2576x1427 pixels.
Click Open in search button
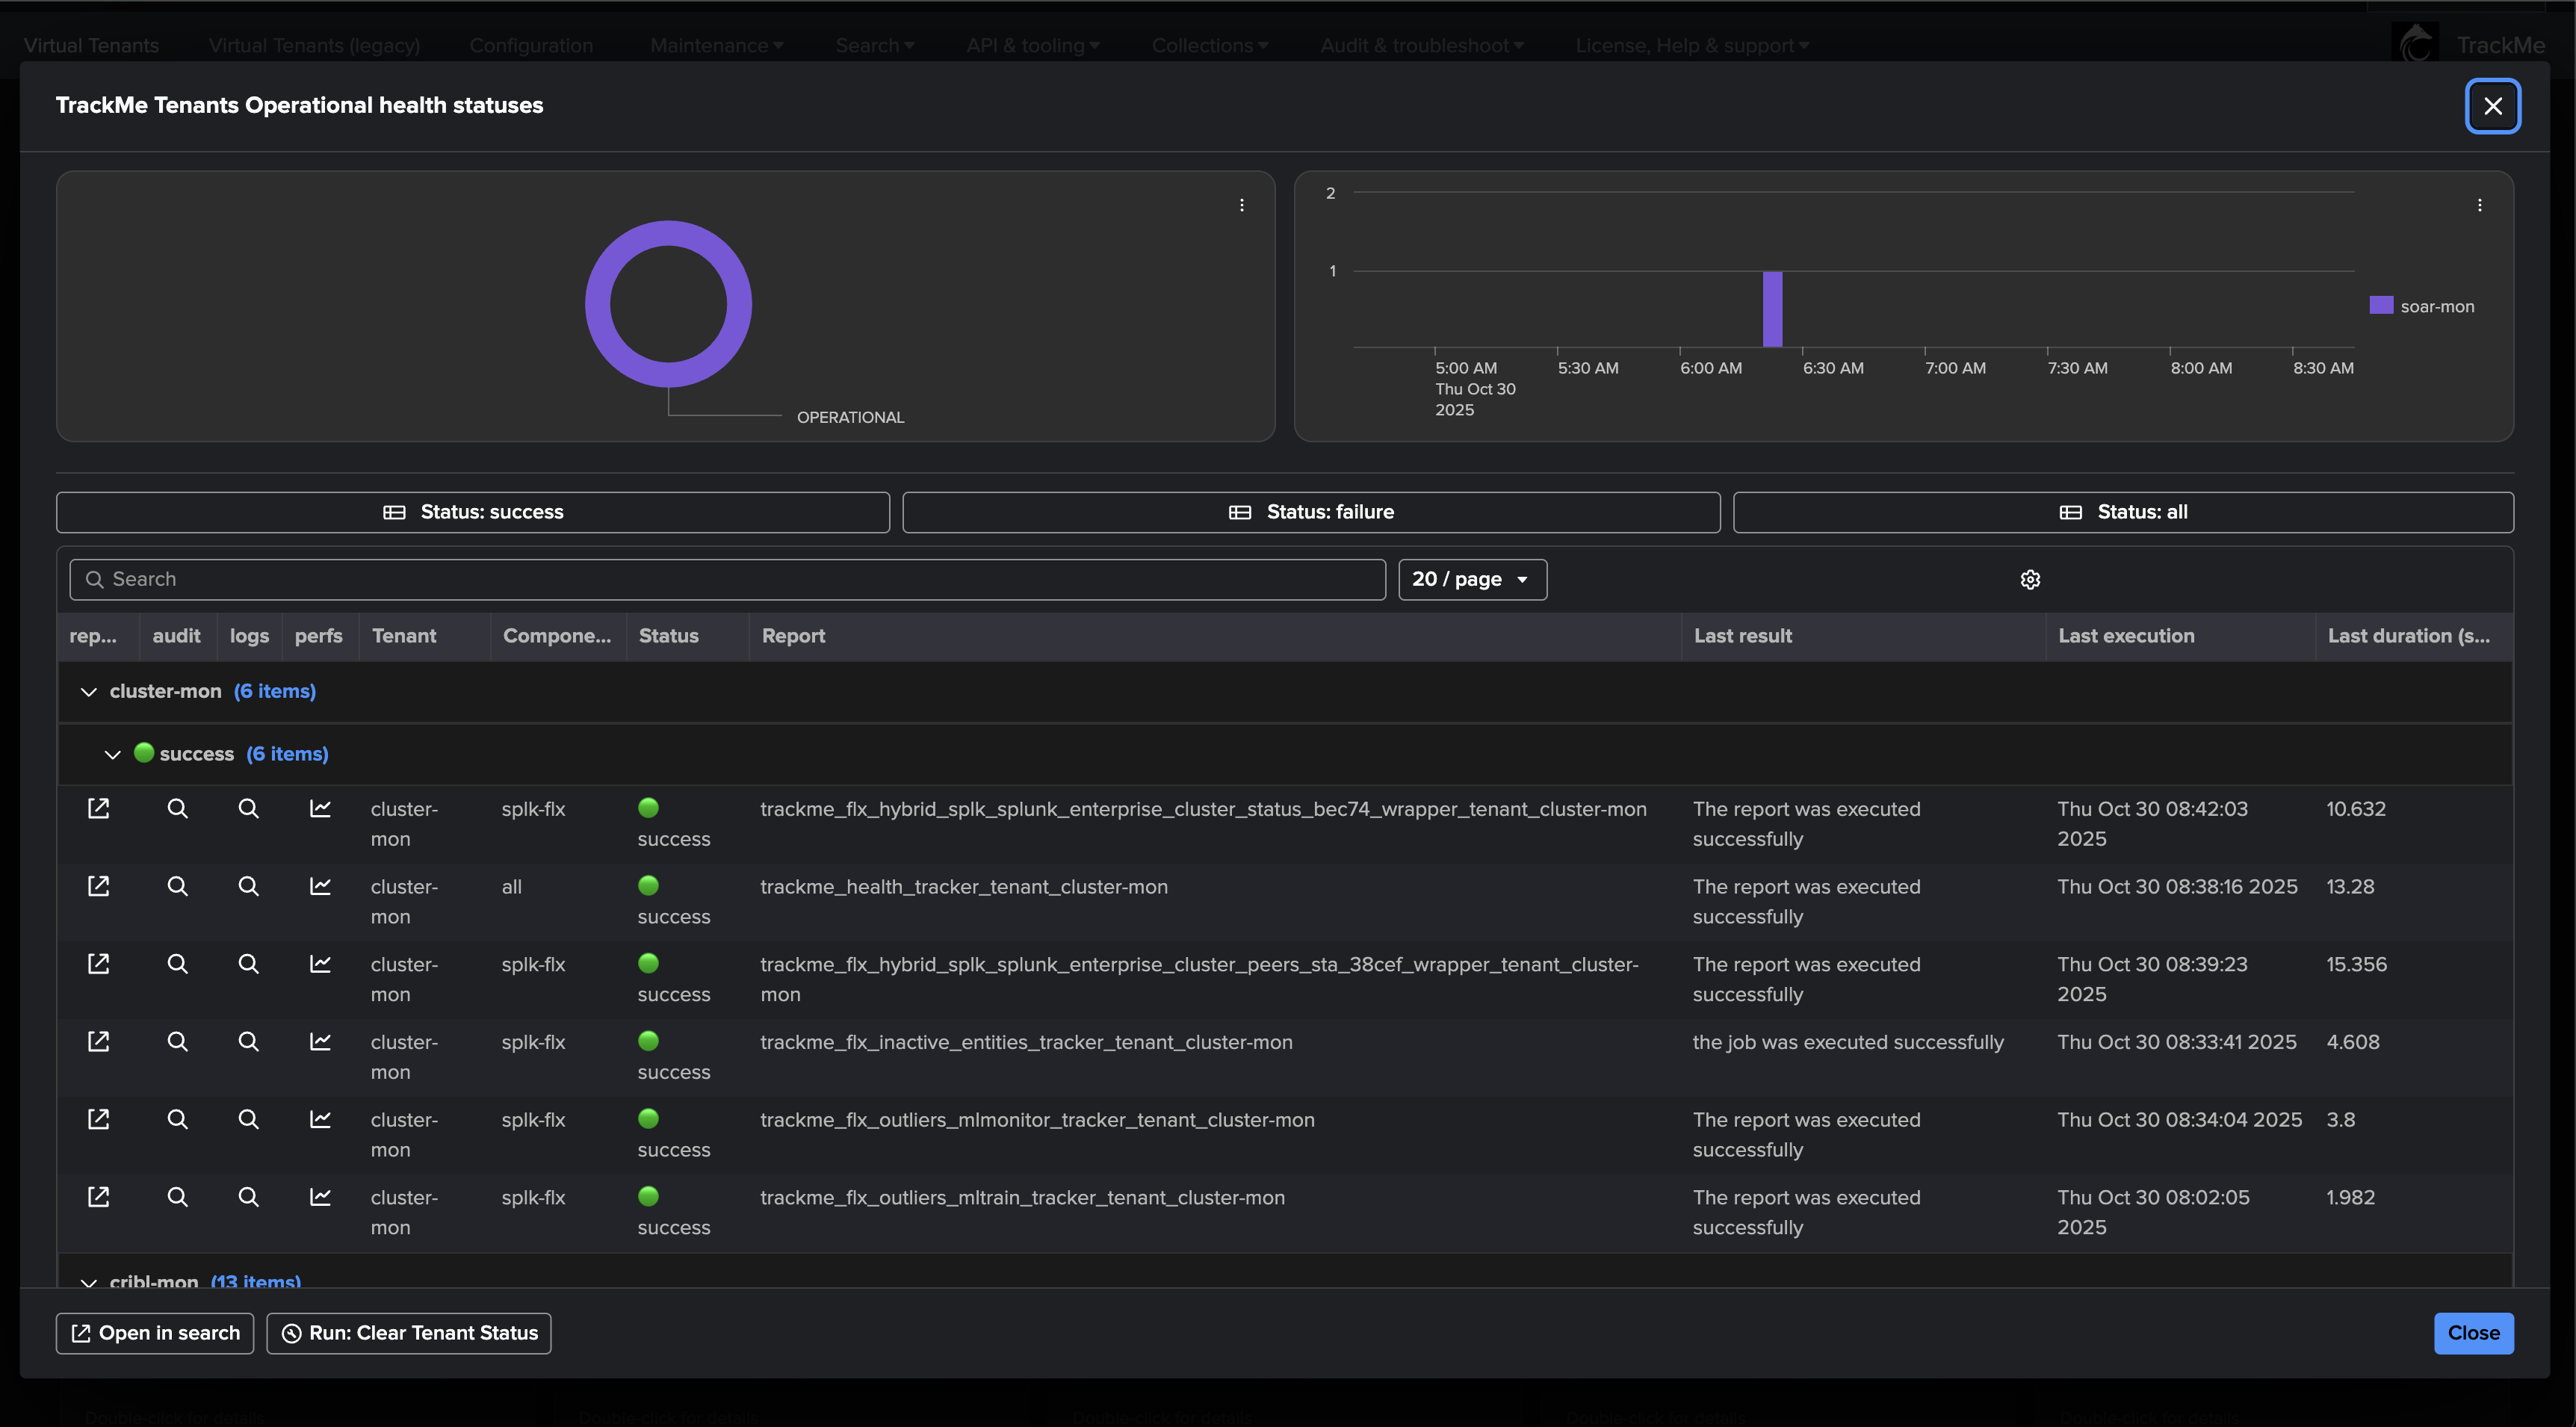[x=155, y=1333]
